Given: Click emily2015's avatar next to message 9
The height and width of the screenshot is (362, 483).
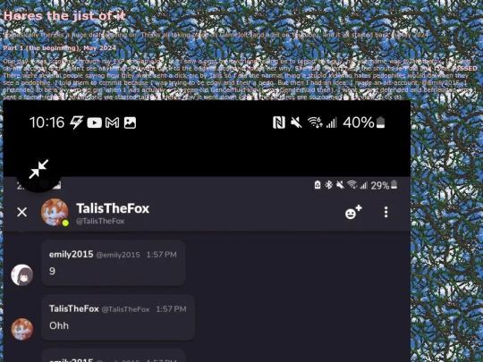Looking at the screenshot, I should click(22, 275).
